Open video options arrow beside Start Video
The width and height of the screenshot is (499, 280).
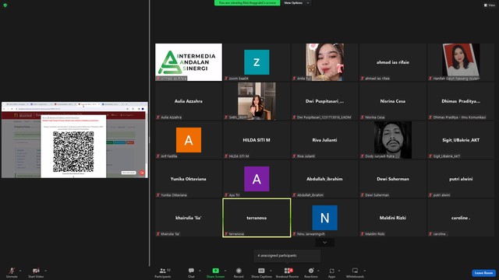click(x=45, y=271)
